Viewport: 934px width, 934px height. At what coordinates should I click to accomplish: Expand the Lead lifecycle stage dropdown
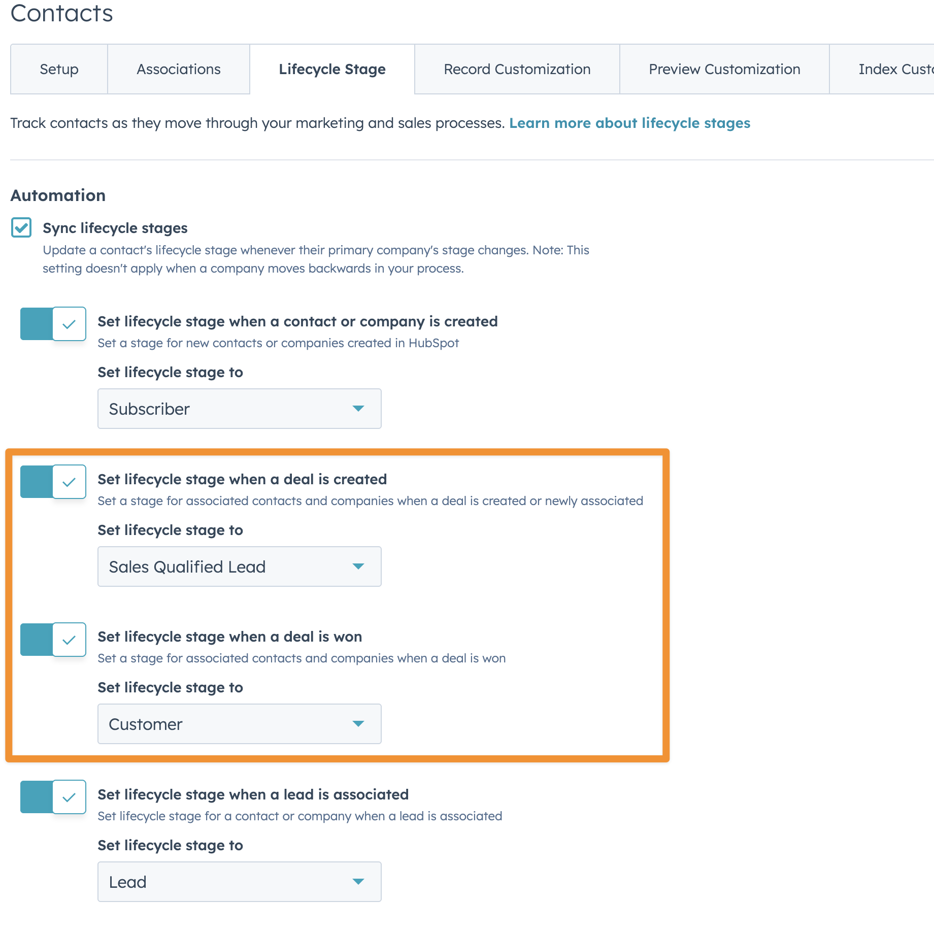pos(239,882)
